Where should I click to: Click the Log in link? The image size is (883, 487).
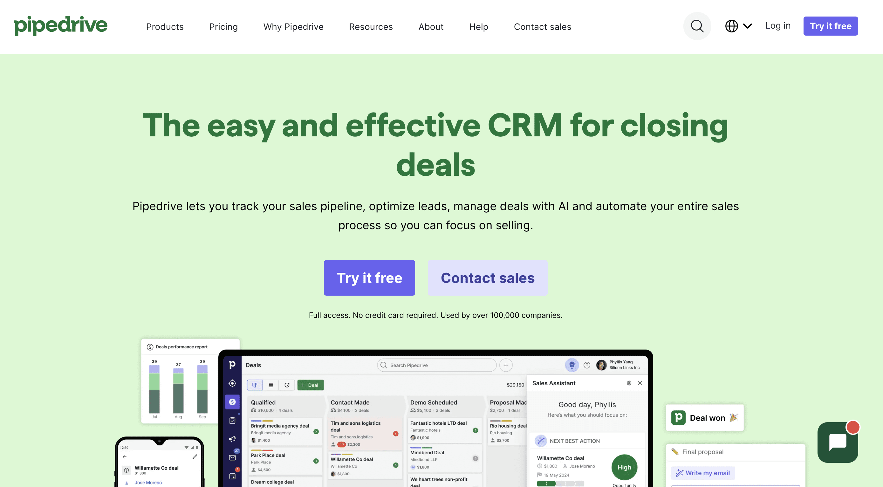point(777,25)
